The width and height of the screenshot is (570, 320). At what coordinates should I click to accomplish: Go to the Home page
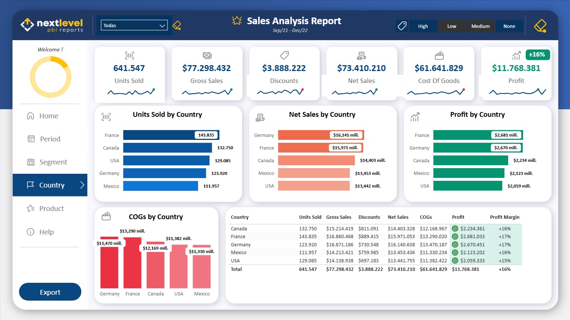click(x=49, y=116)
